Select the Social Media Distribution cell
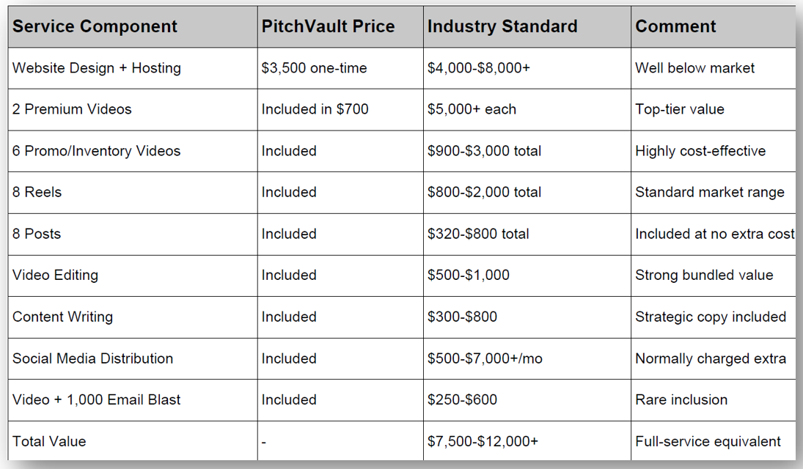 click(x=133, y=358)
